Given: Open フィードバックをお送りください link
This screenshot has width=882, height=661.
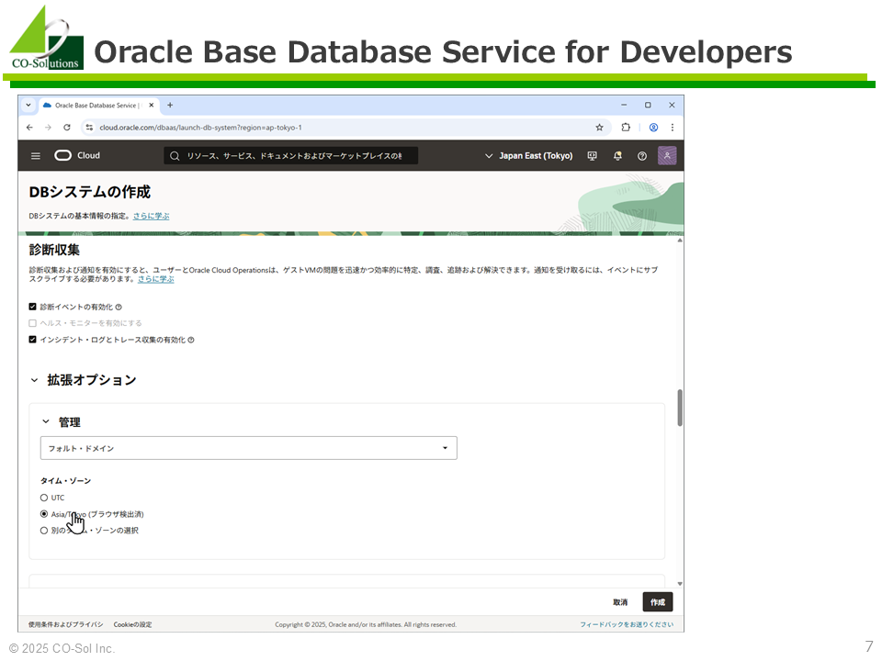Looking at the screenshot, I should 627,624.
